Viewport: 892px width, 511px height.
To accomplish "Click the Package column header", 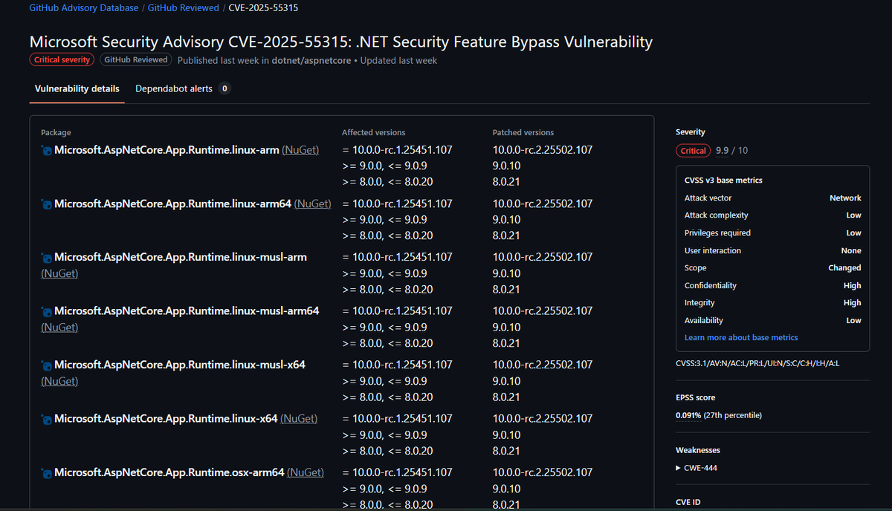I will [x=56, y=133].
